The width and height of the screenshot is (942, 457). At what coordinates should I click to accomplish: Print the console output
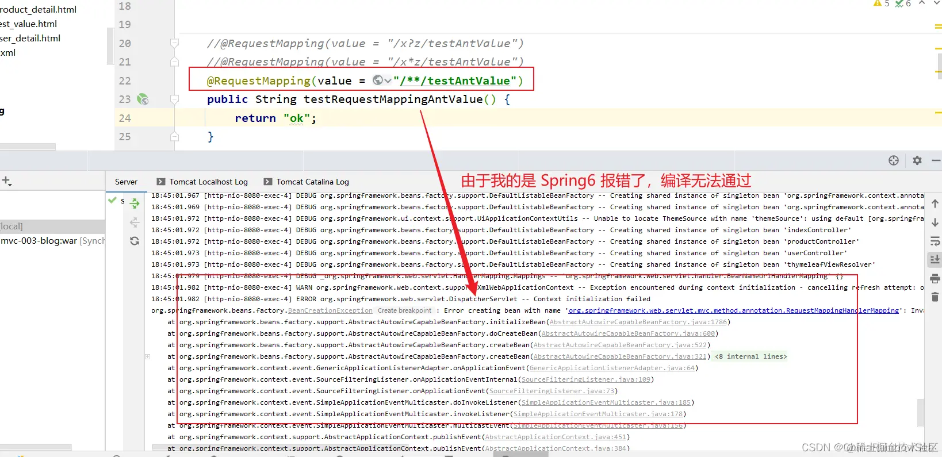click(x=935, y=279)
